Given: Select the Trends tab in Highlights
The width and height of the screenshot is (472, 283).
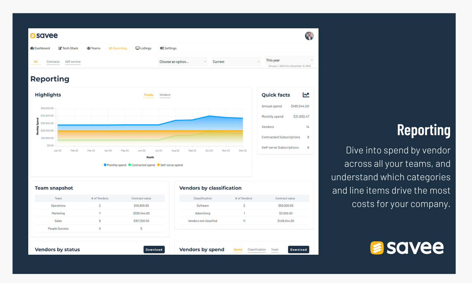Looking at the screenshot, I should click(x=149, y=95).
